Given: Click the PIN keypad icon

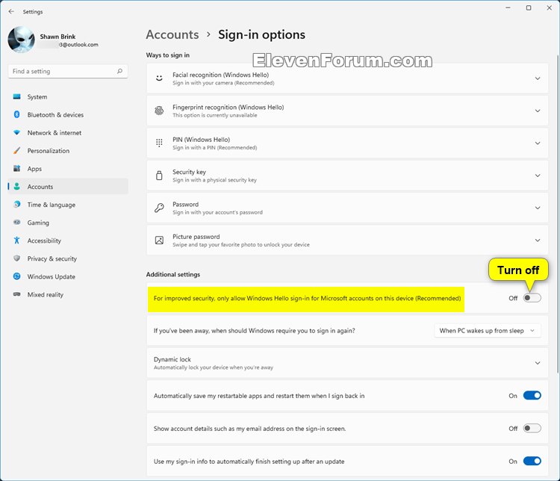Looking at the screenshot, I should [x=159, y=143].
